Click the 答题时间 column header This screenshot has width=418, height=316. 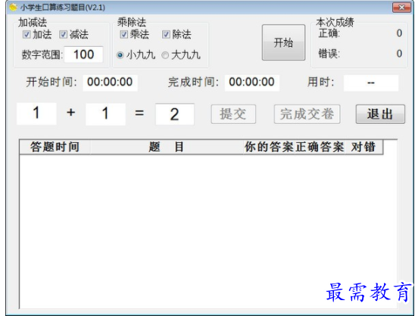[55, 147]
